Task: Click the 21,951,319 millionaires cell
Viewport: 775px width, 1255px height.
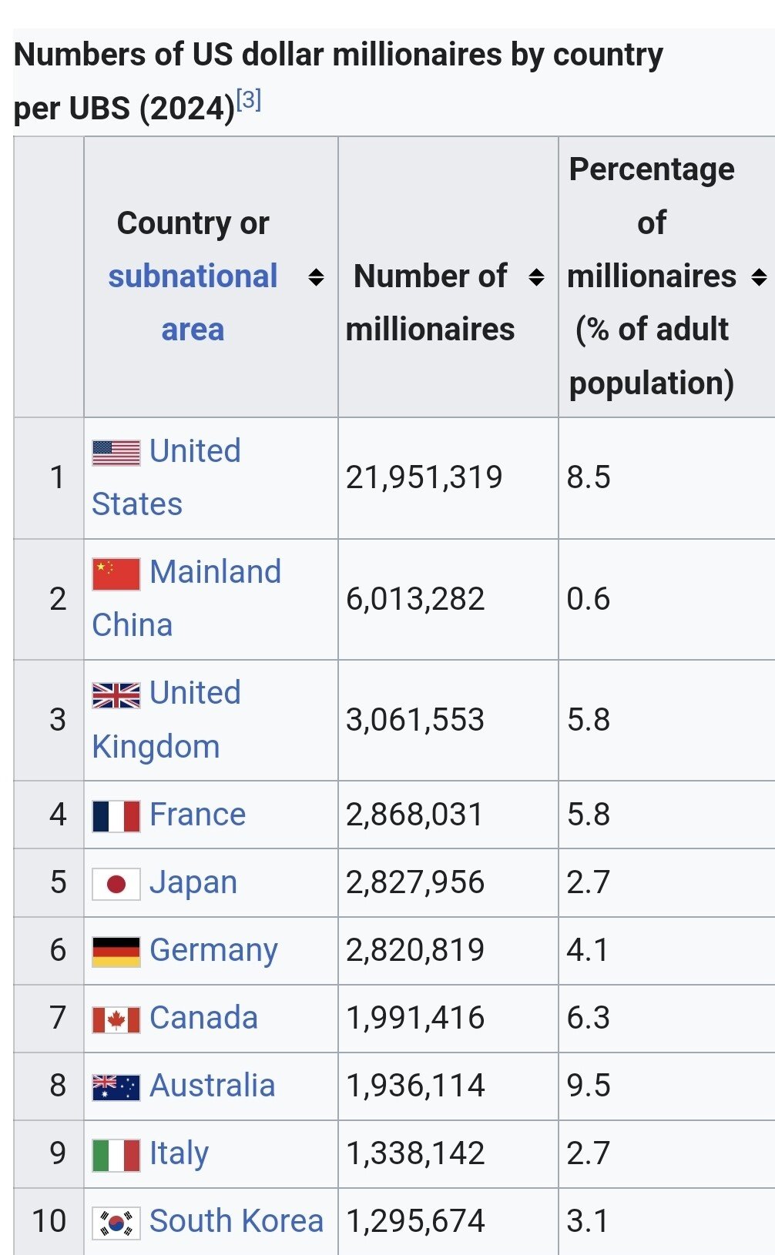Action: pos(424,477)
